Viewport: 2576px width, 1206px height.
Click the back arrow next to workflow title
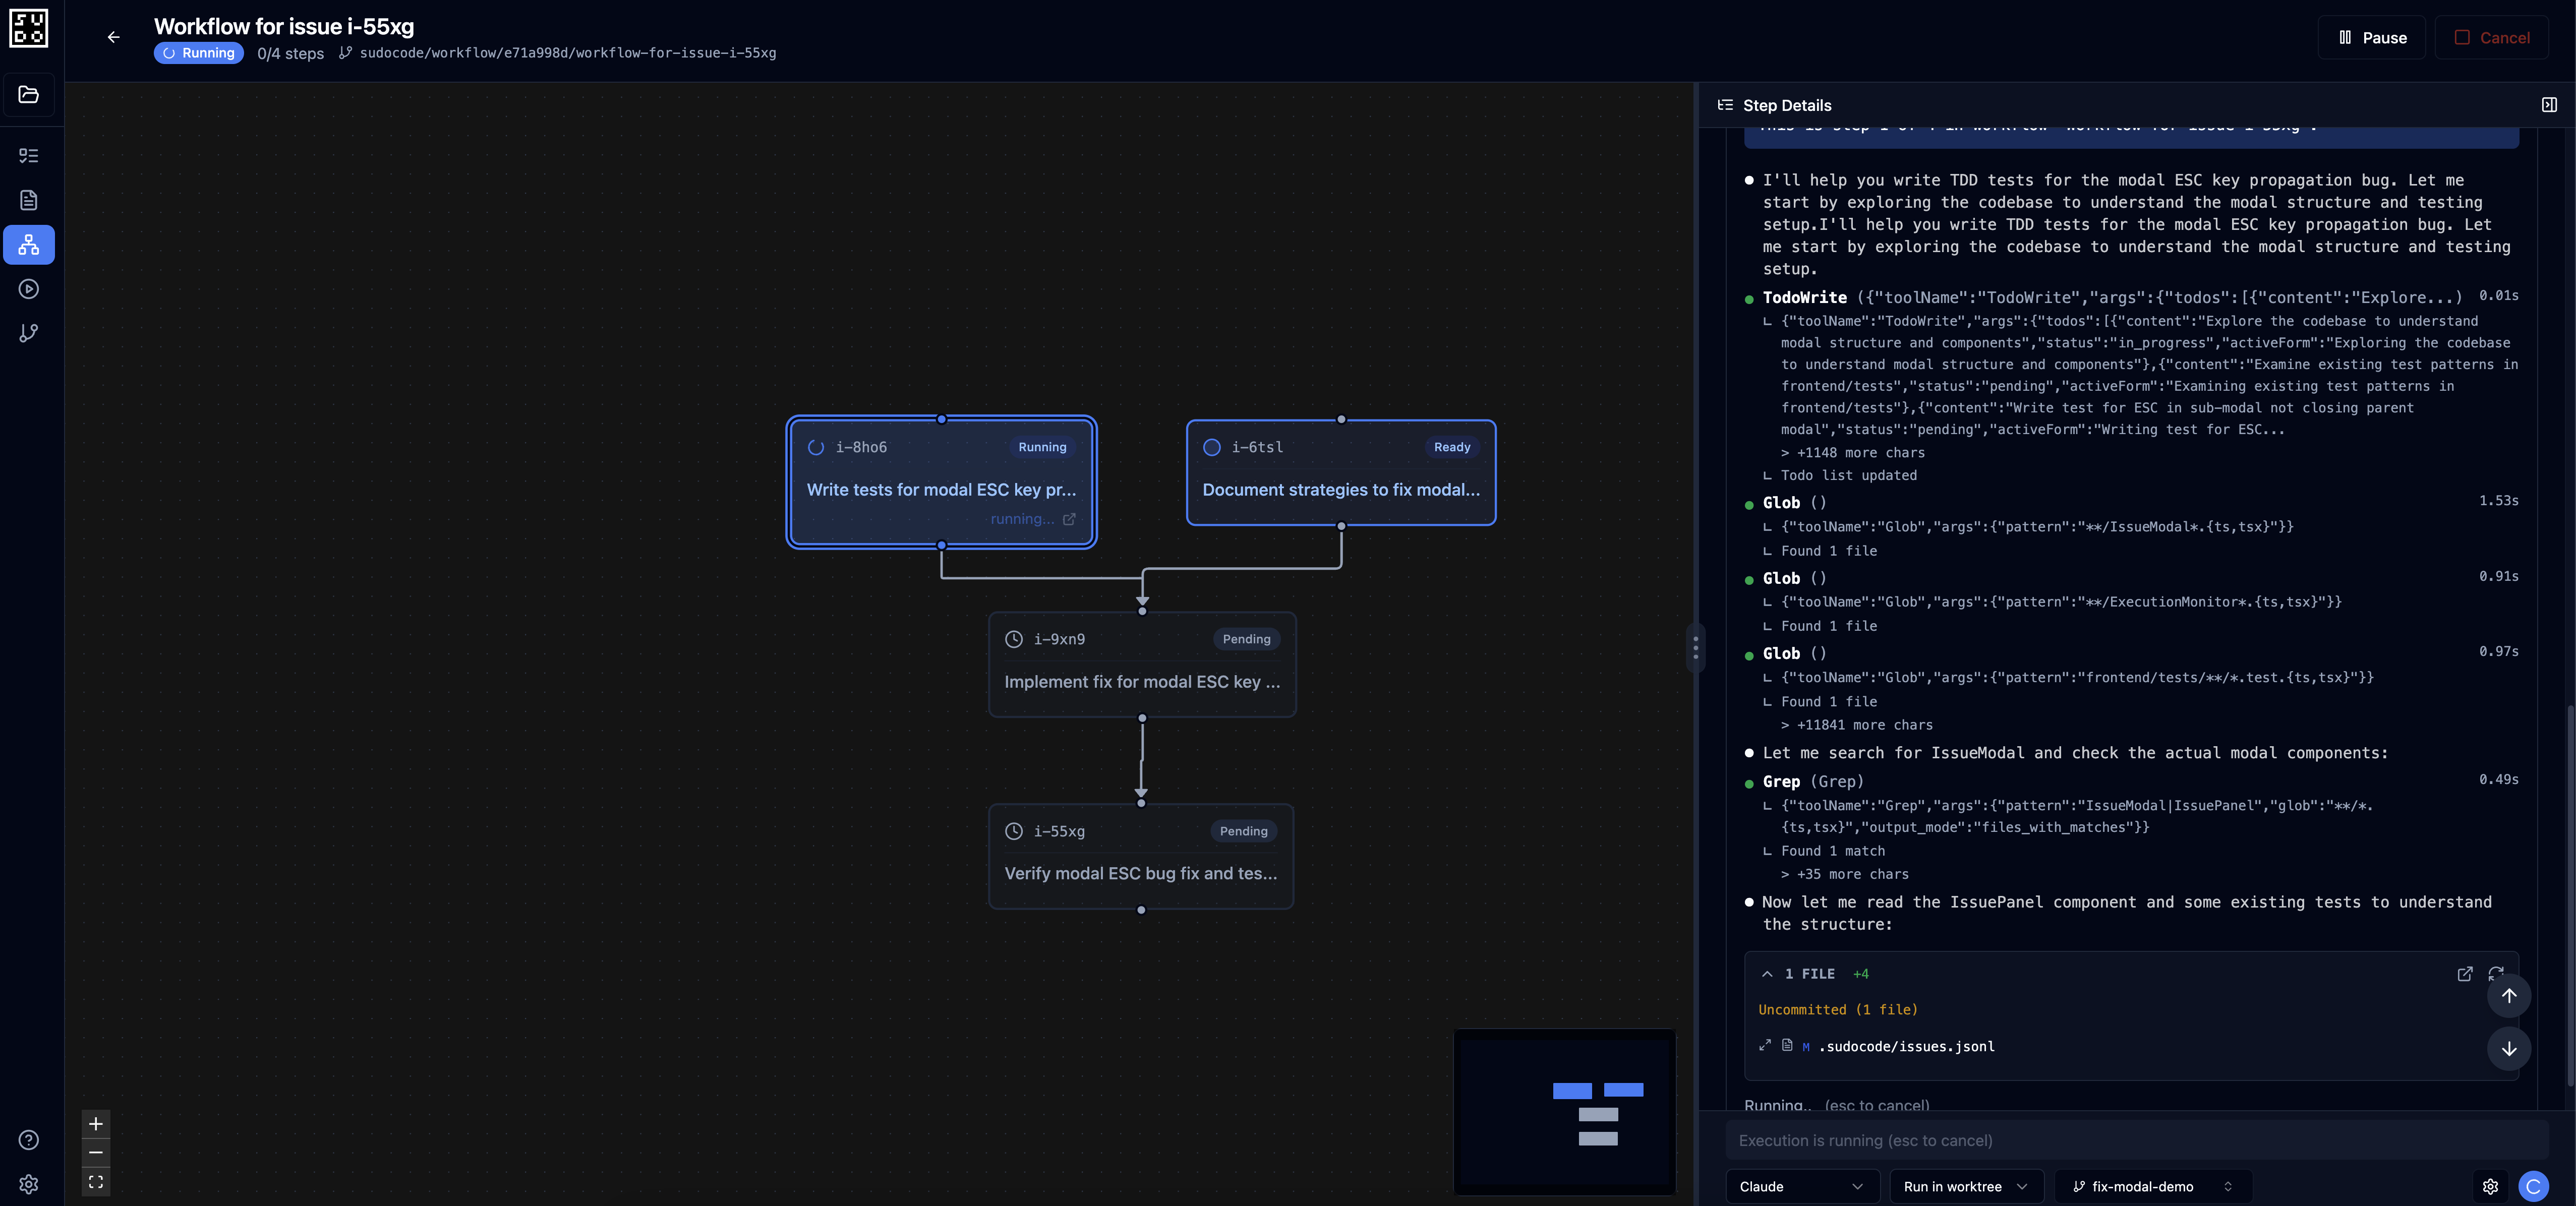113,37
